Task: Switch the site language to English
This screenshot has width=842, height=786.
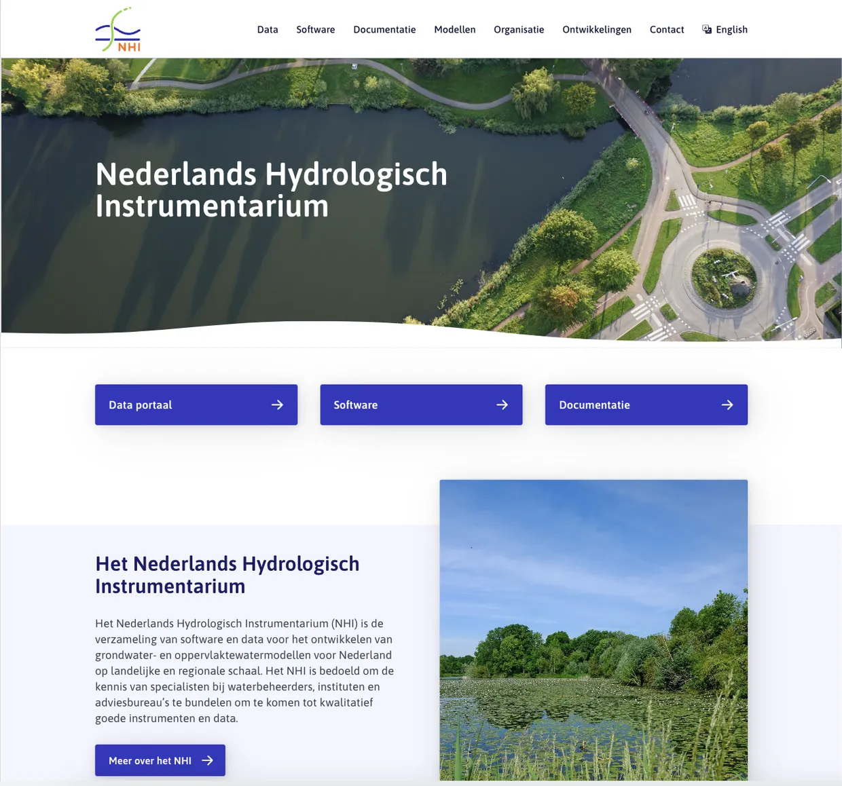Action: (732, 29)
